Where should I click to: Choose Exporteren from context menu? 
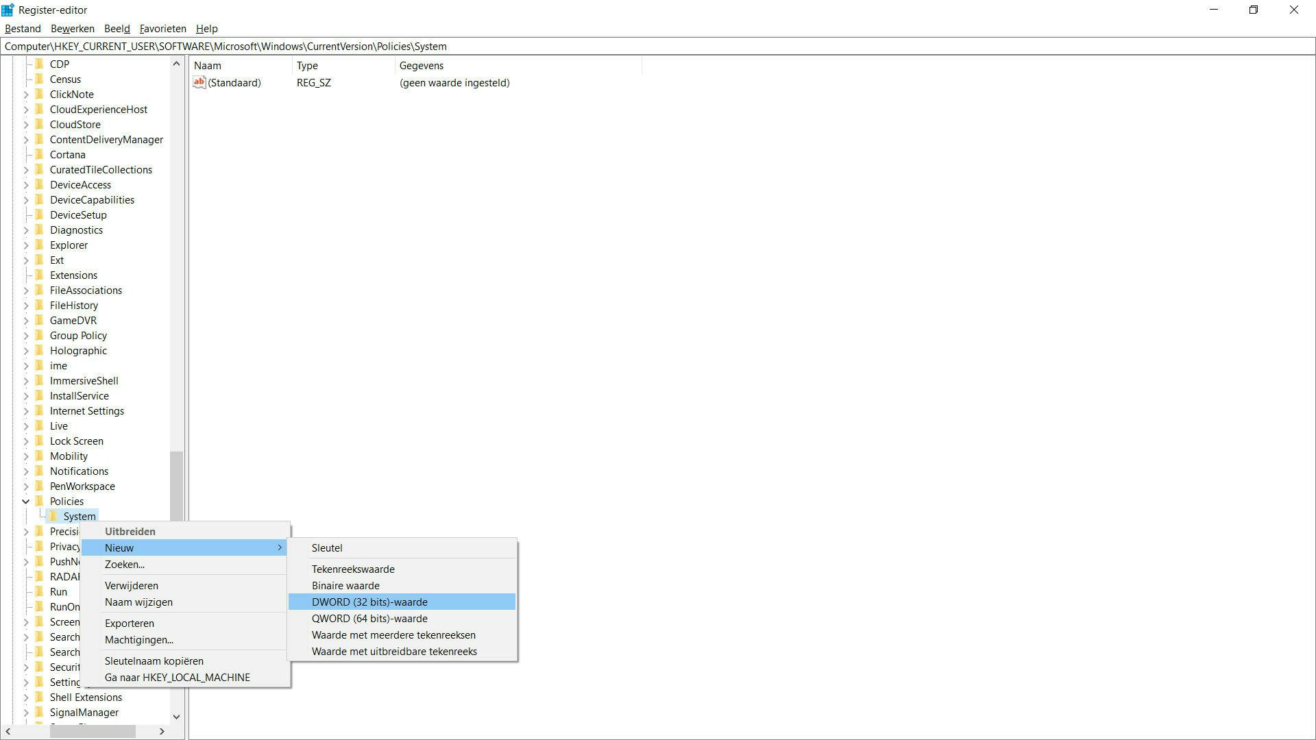coord(130,623)
